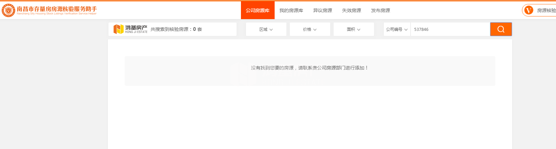Click the 没有找到您要的房源 notice message
Screen dimensions: 556x149
click(309, 68)
